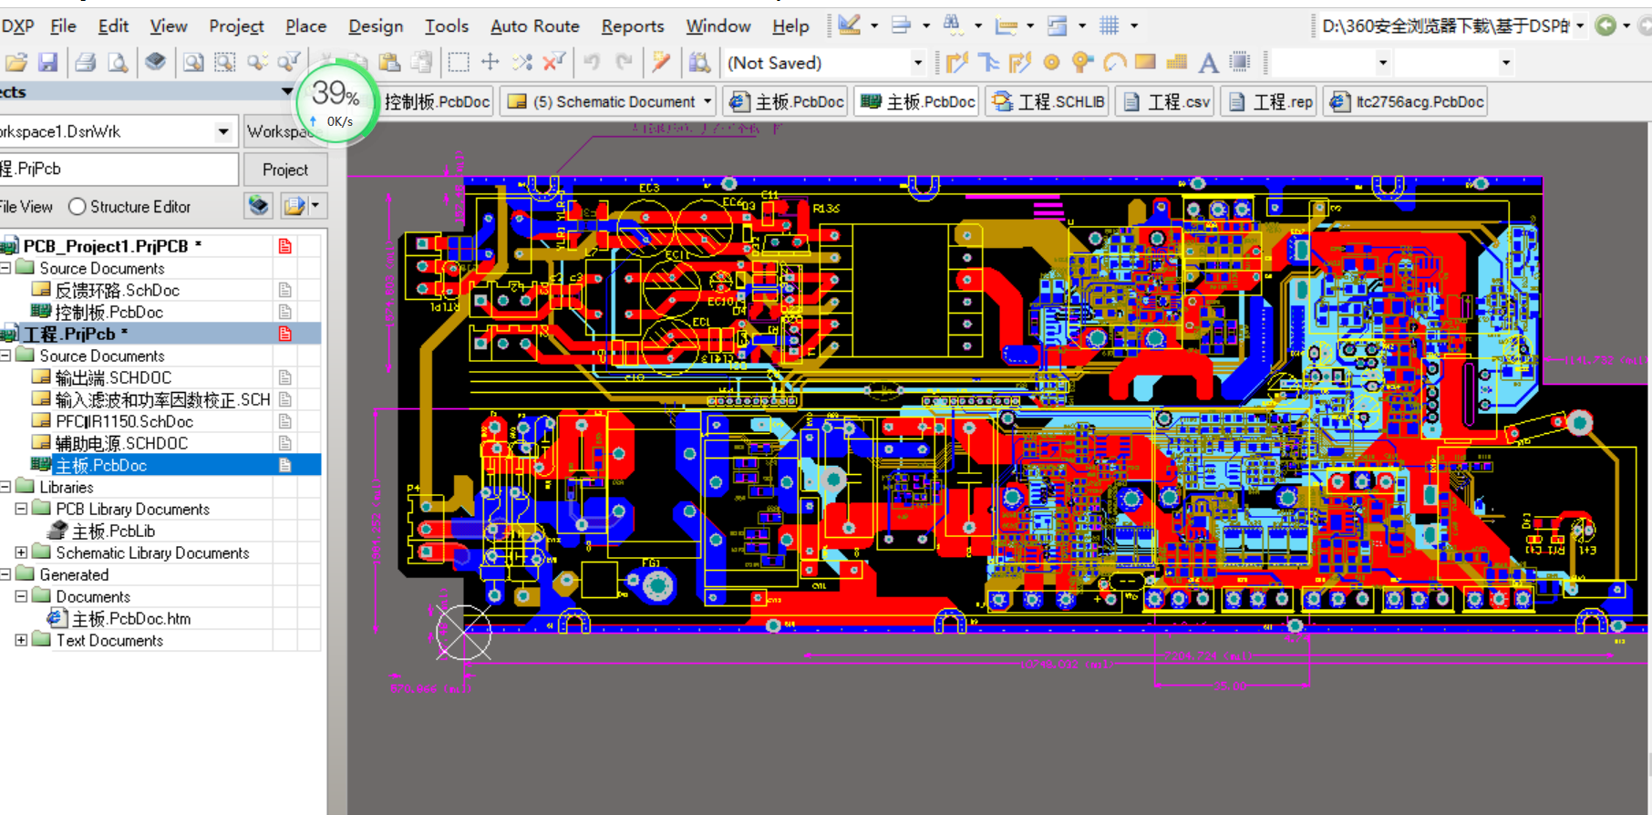The height and width of the screenshot is (815, 1652).
Task: Zoom to fit document icon
Action: (x=193, y=62)
